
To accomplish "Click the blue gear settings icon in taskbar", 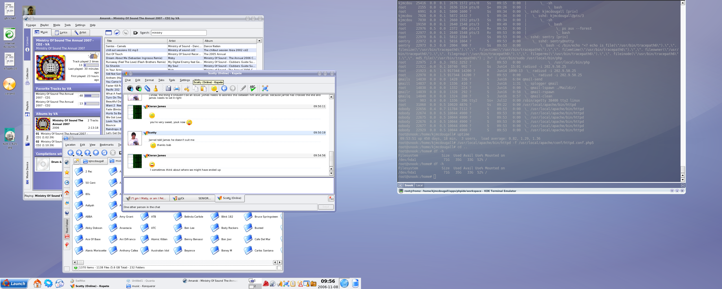I will point(48,283).
